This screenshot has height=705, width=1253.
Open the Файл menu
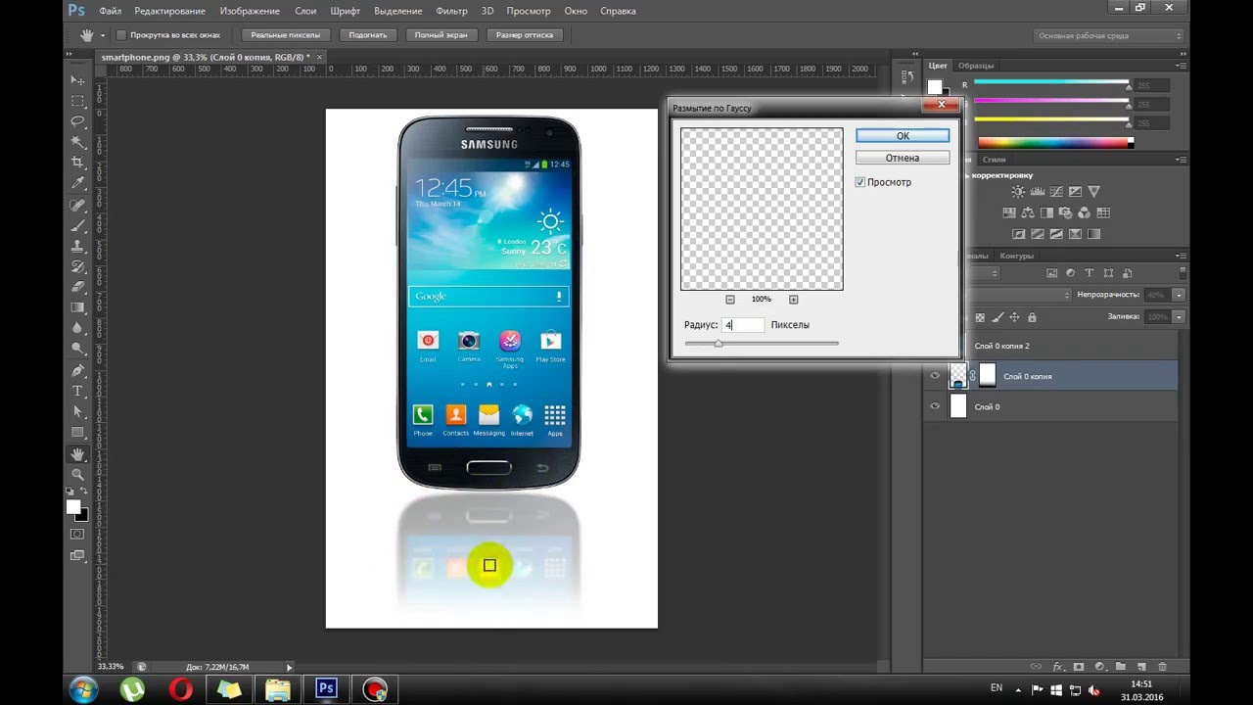111,11
